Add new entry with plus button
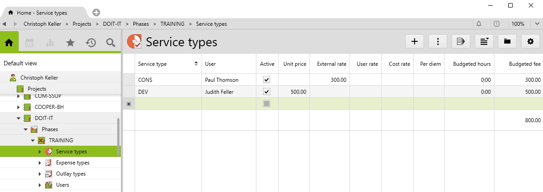This screenshot has height=192, width=543. [x=415, y=41]
